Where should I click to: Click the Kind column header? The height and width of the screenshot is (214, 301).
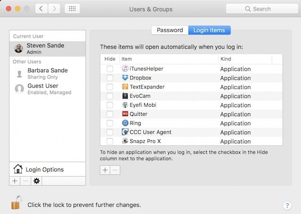(245, 59)
